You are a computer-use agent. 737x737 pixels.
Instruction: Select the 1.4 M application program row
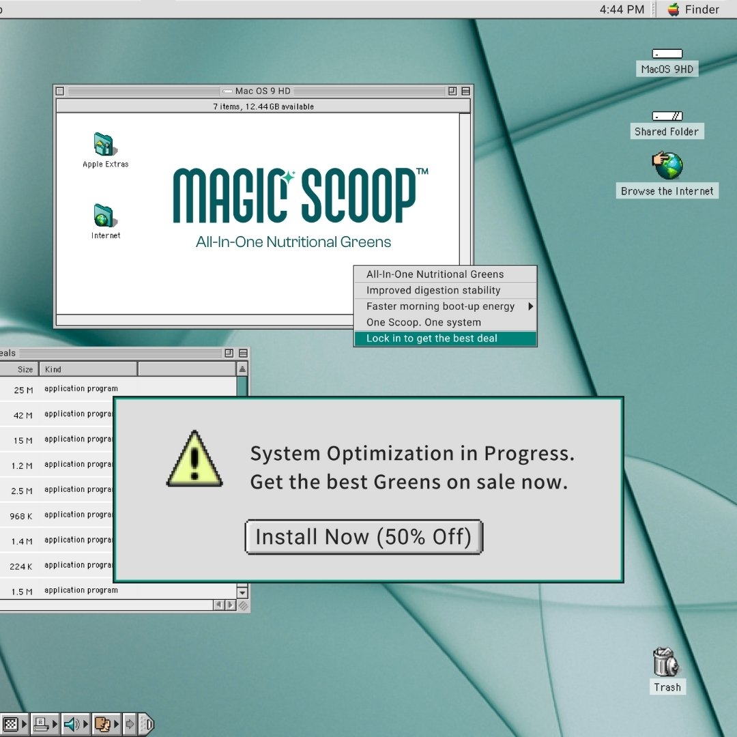tap(57, 540)
